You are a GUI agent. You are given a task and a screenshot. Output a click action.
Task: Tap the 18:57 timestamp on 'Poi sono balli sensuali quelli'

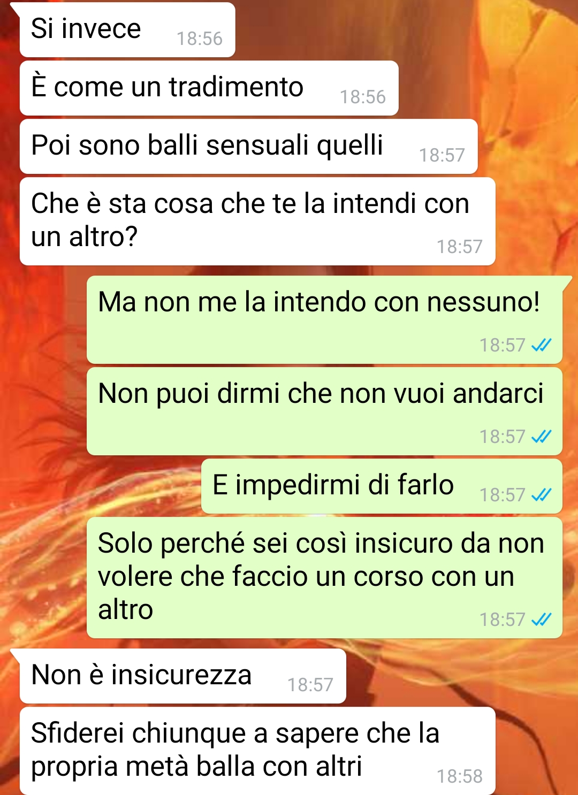[442, 155]
